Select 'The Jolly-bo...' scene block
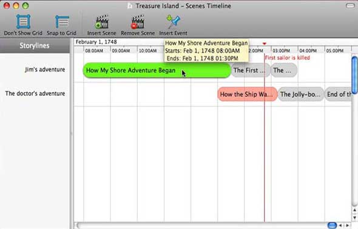 [x=301, y=94]
